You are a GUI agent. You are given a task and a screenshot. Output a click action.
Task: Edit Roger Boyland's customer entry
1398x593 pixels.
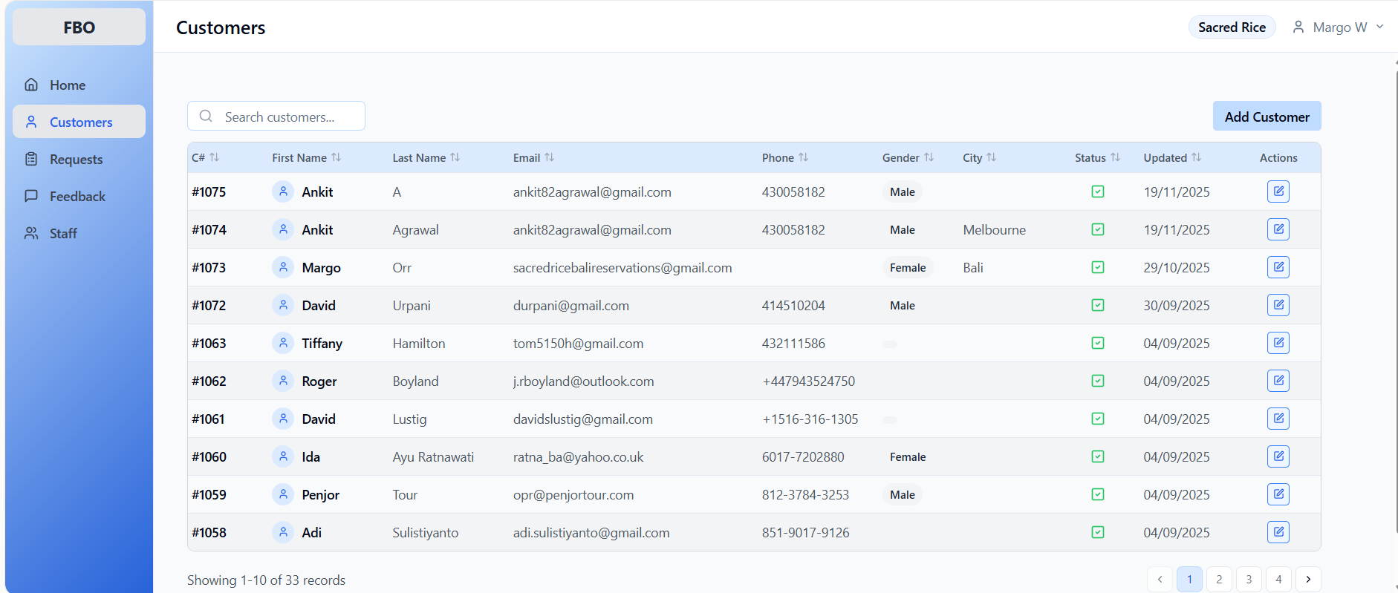pos(1278,381)
